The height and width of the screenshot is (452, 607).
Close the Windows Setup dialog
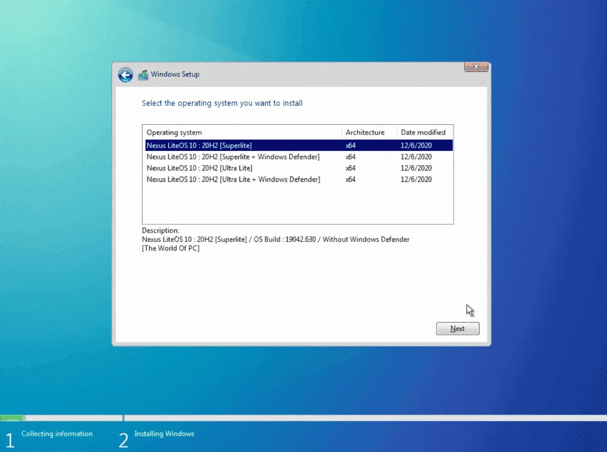[x=476, y=67]
